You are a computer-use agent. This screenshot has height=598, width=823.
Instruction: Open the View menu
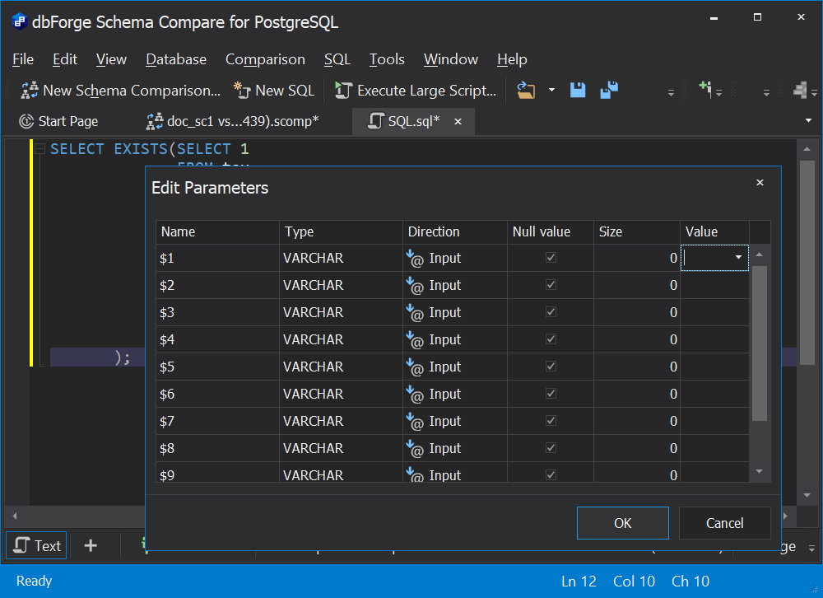coord(111,59)
